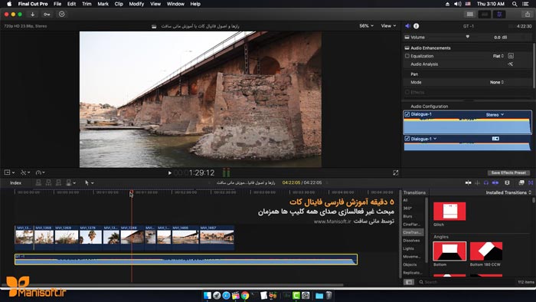The height and width of the screenshot is (302, 536).
Task: Expand the second Dialogue-1 role dropdown
Action: [x=435, y=139]
